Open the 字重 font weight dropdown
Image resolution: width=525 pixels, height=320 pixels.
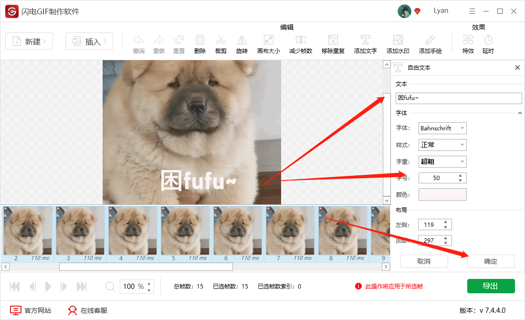(442, 161)
